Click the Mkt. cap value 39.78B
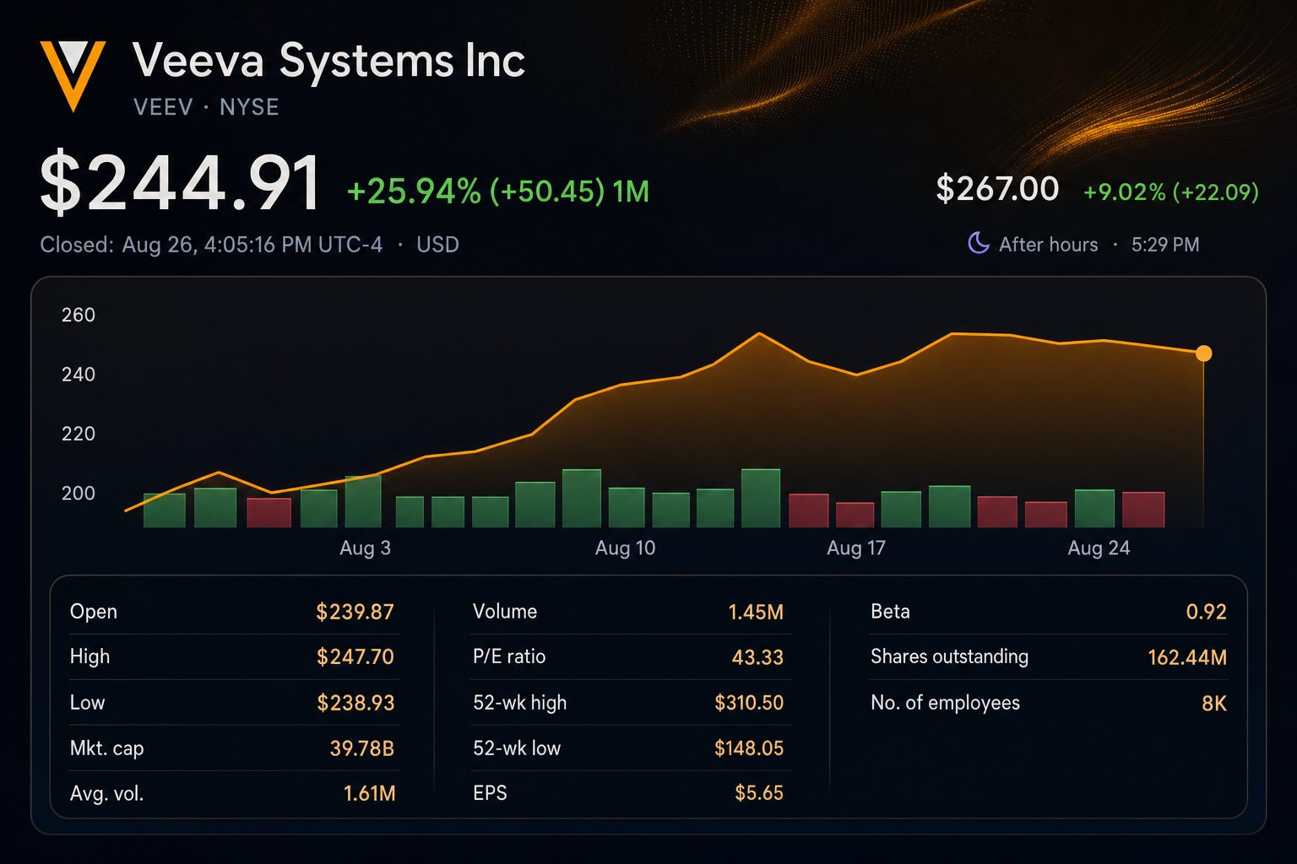 [361, 748]
